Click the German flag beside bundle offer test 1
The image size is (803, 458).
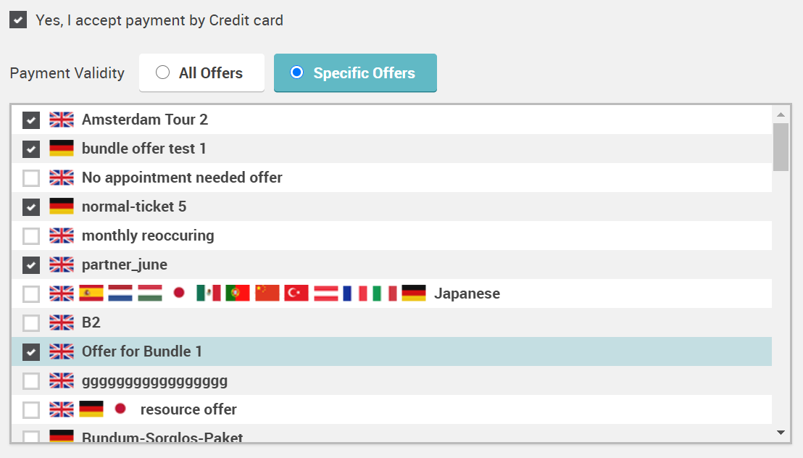[x=62, y=149]
